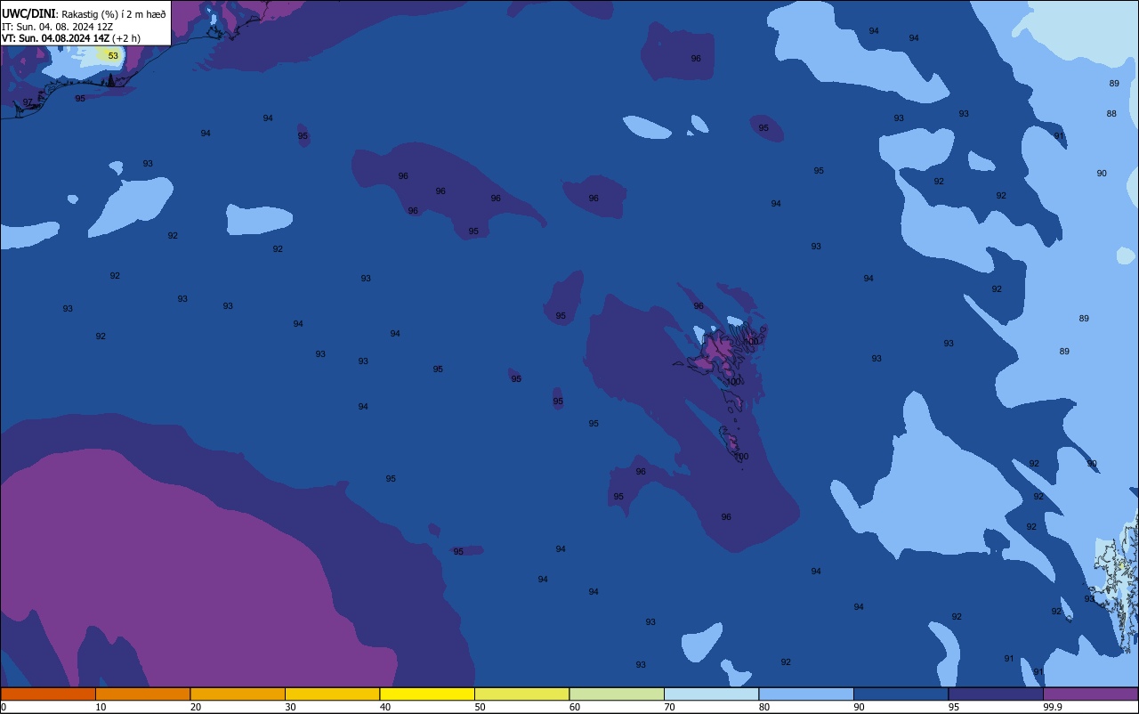1139x714 pixels.
Task: Click the 20–30 amber legend swatch
Action: [x=238, y=694]
